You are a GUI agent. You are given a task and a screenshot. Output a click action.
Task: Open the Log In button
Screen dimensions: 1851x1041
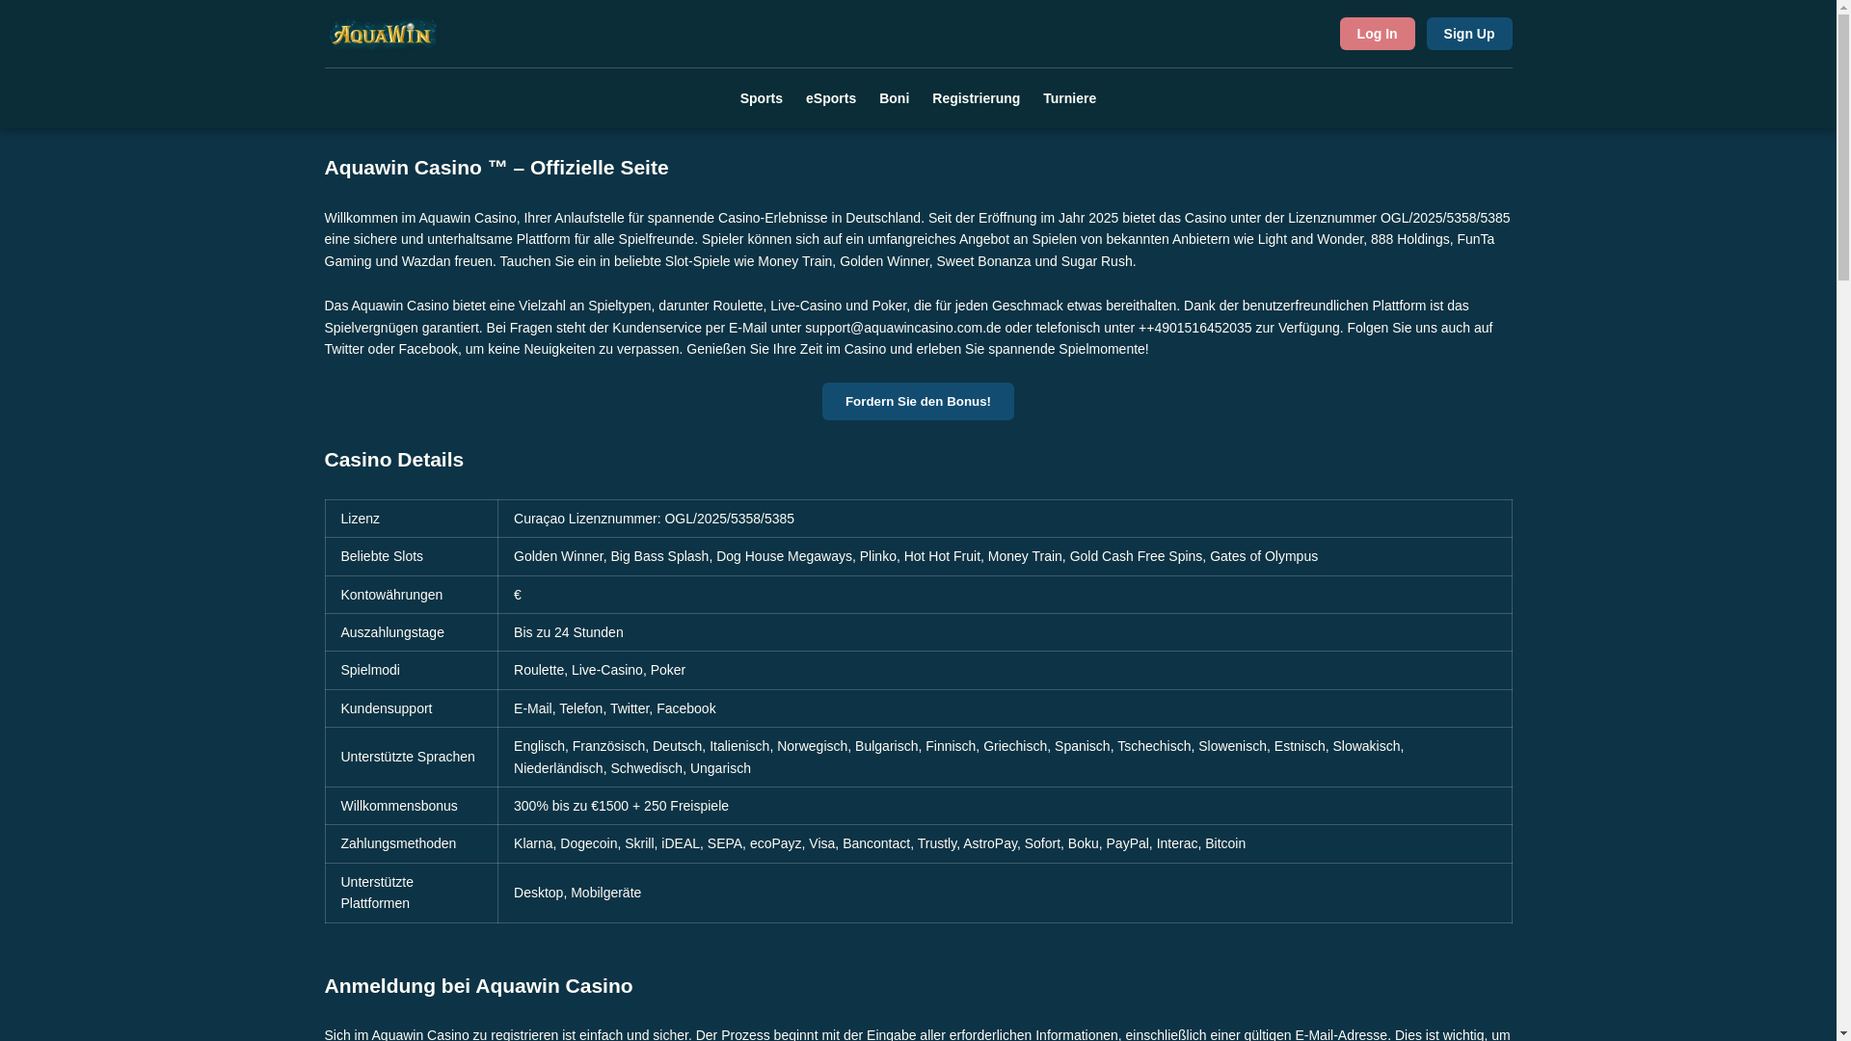coord(1377,34)
